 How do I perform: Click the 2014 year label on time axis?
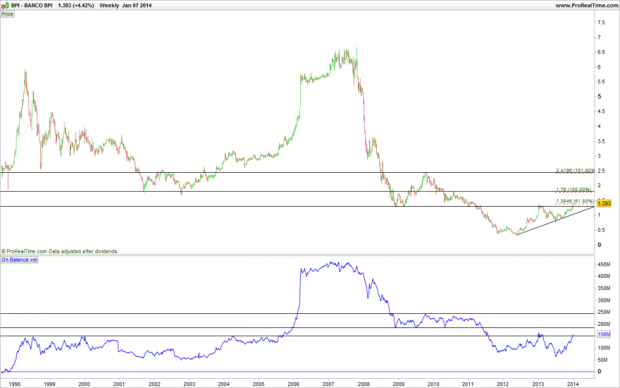(573, 384)
